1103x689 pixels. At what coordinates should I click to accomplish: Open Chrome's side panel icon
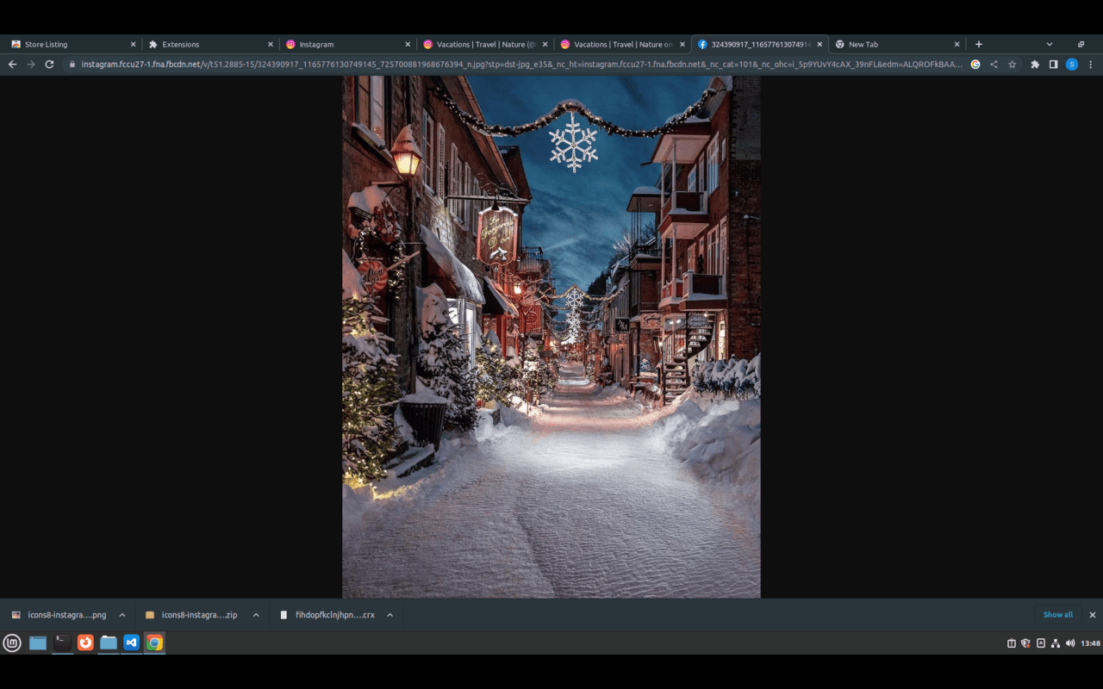1053,64
